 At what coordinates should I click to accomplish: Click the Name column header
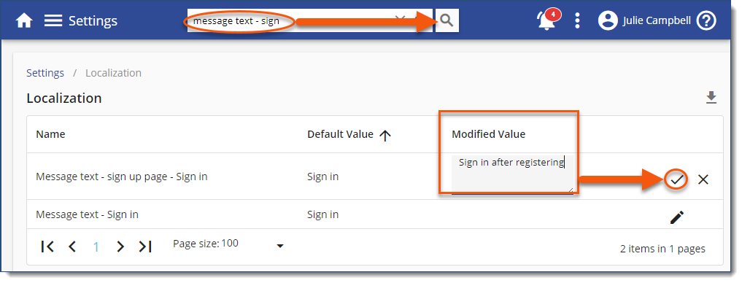pos(50,134)
